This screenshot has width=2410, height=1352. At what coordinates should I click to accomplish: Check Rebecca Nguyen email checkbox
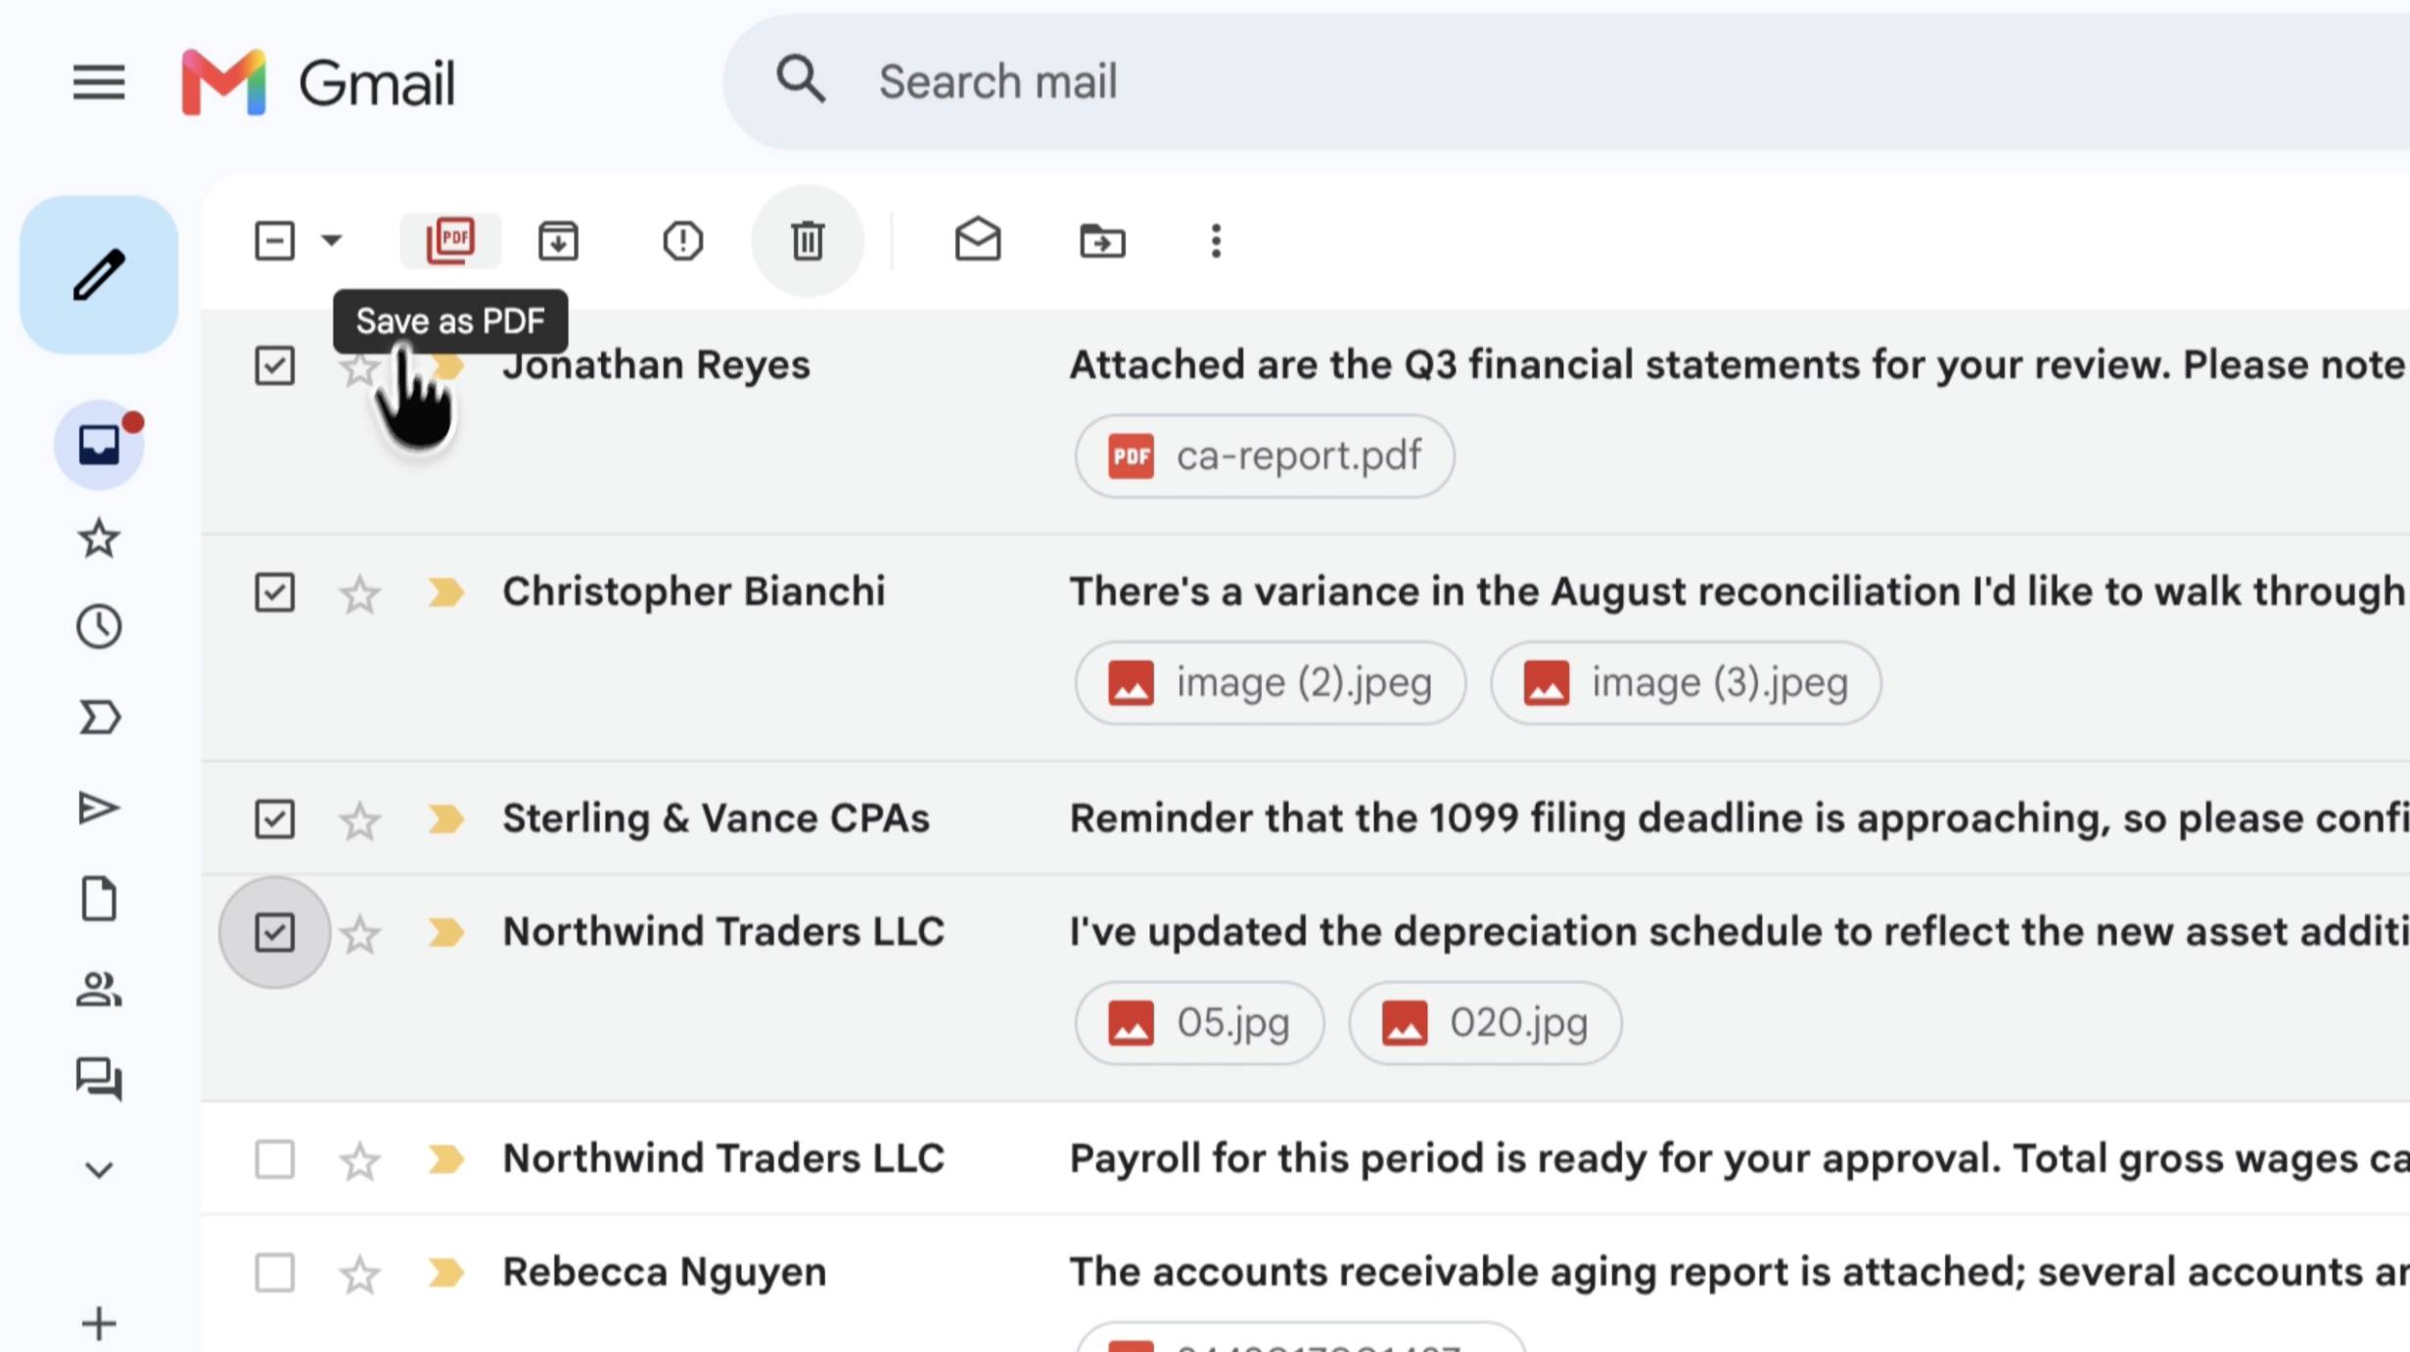tap(274, 1273)
